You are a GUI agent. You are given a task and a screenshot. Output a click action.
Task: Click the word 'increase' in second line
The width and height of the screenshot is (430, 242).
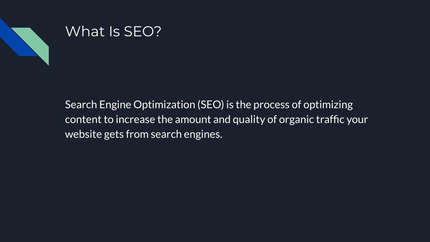(136, 119)
